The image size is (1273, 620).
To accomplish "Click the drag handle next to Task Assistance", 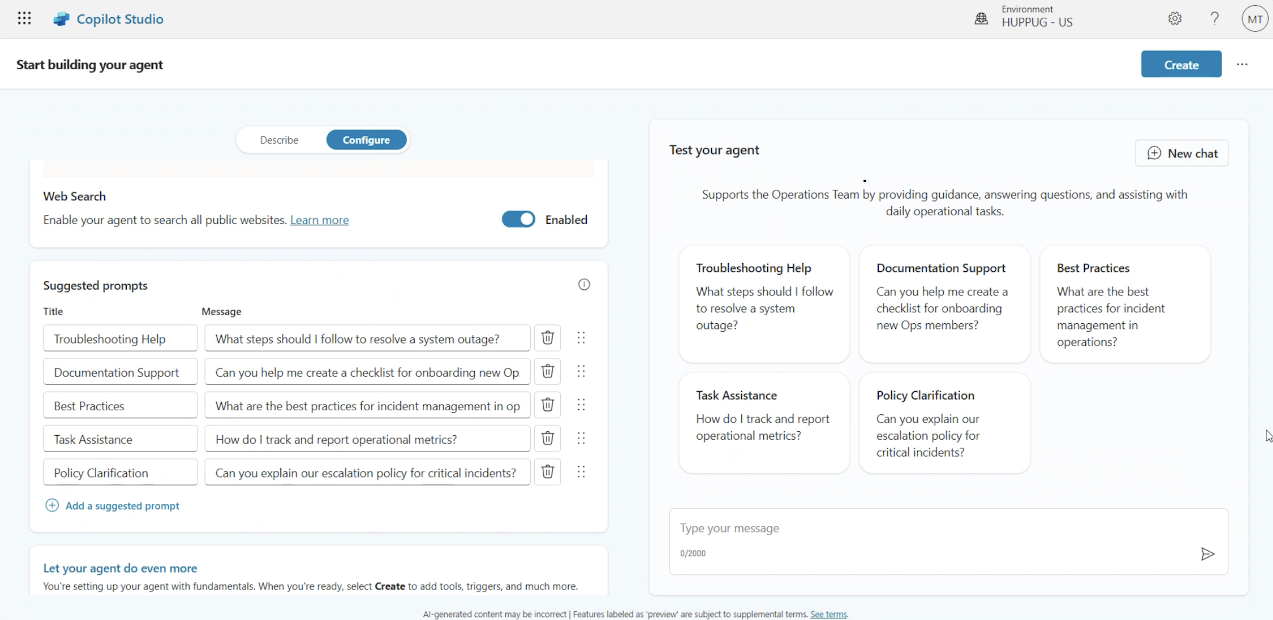I will 582,438.
